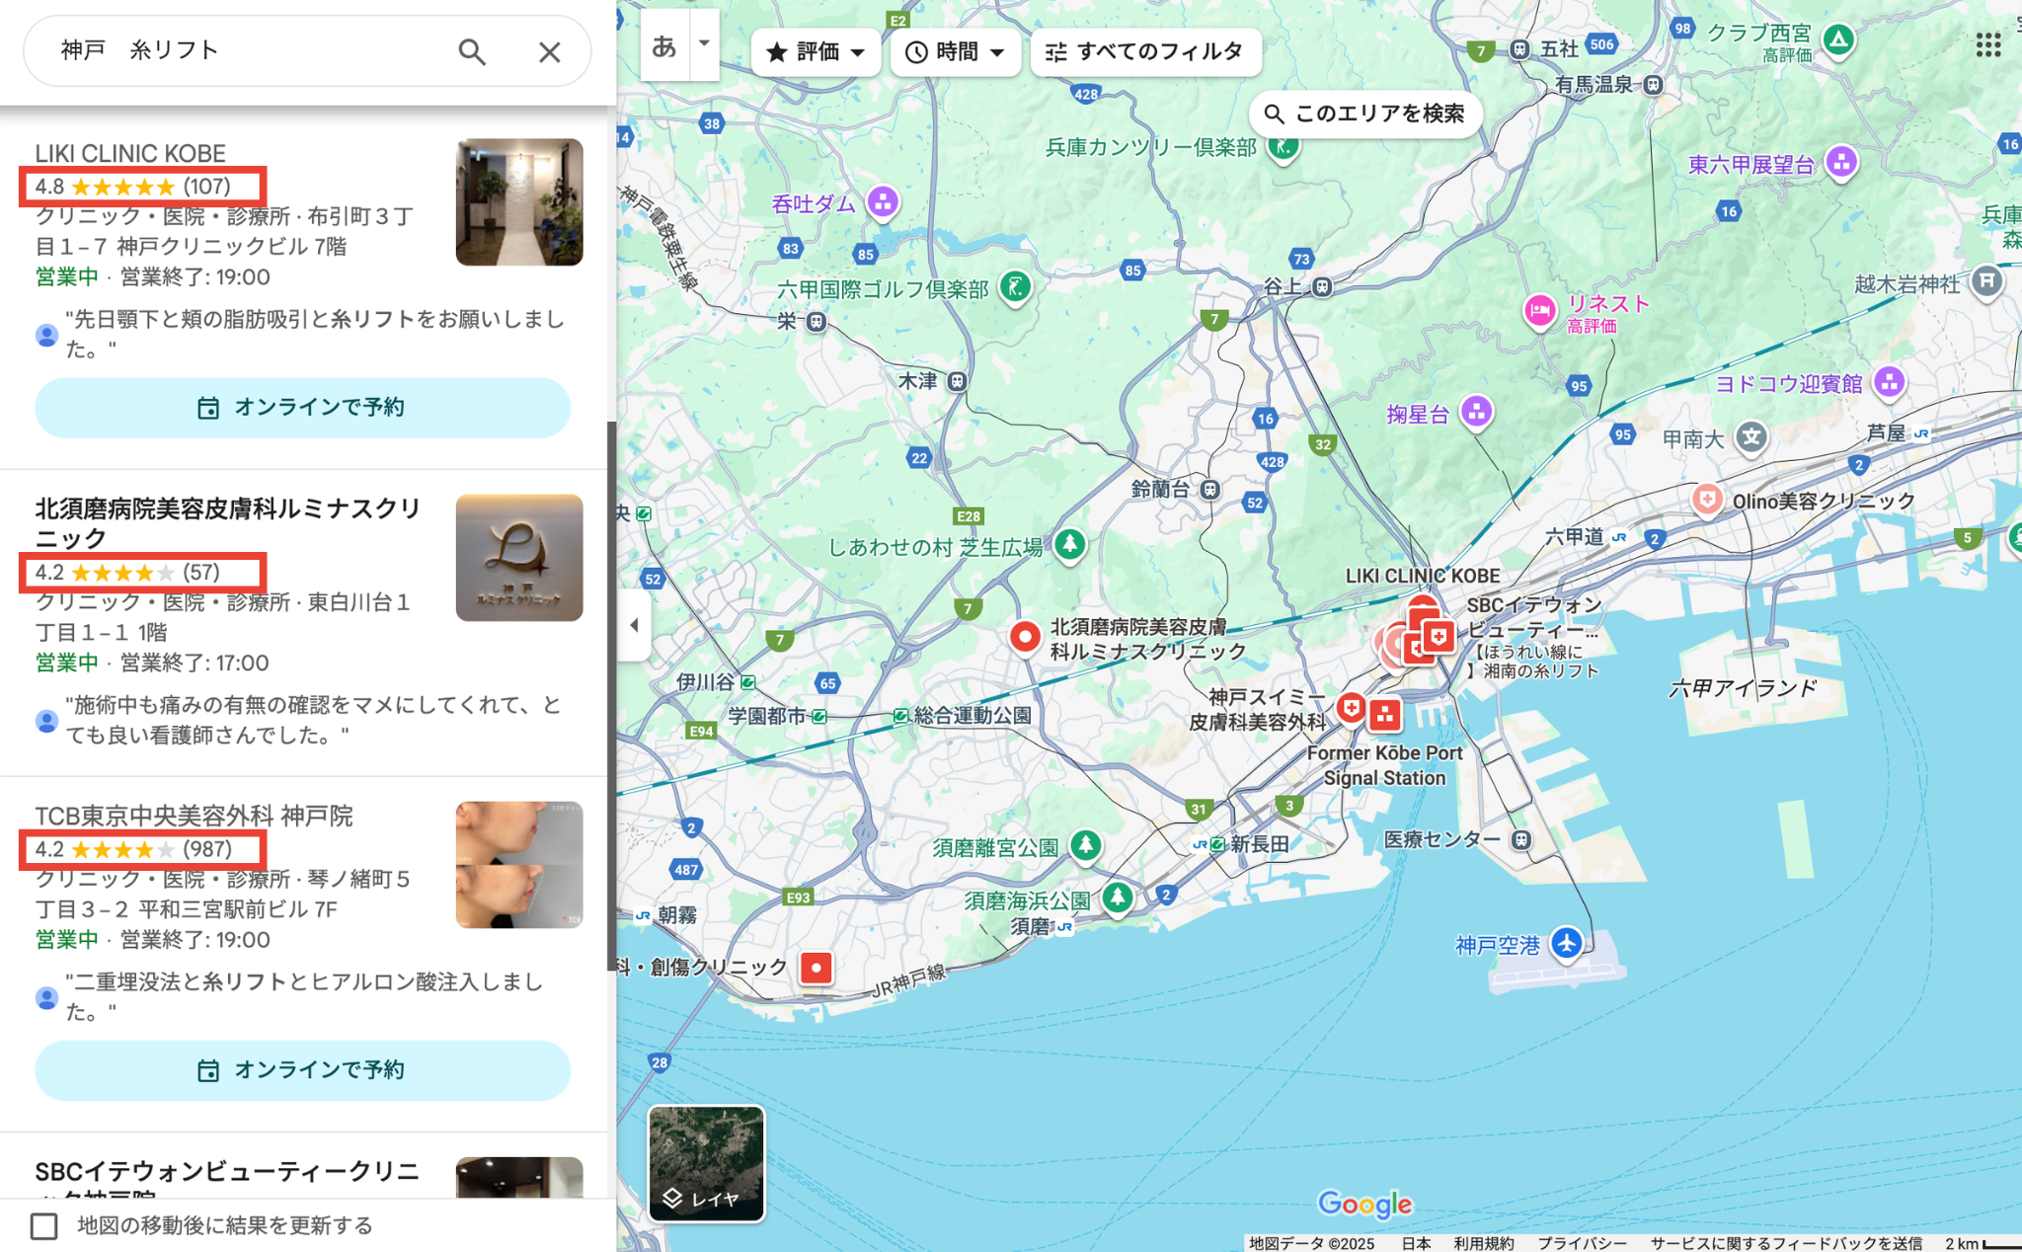Click TCB review snippet 二重埋没法と糸リフト

point(305,996)
